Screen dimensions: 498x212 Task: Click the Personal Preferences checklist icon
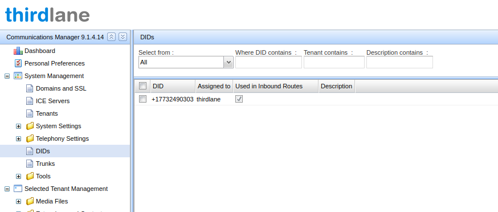[x=18, y=63]
